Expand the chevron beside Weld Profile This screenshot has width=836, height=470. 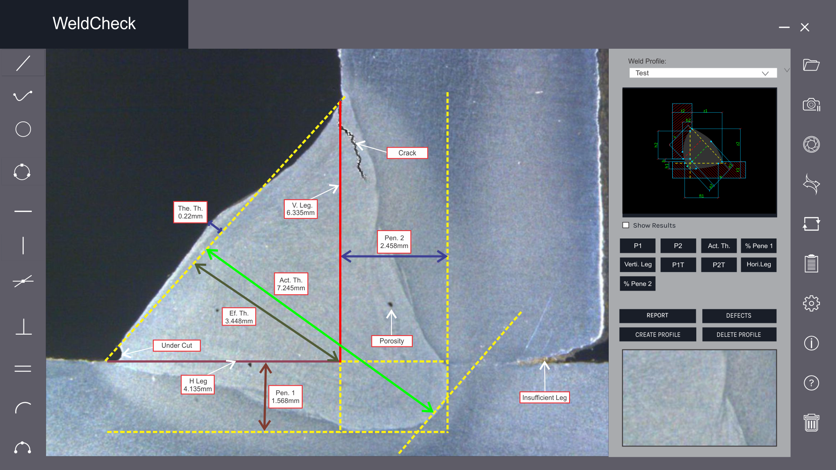click(x=787, y=70)
